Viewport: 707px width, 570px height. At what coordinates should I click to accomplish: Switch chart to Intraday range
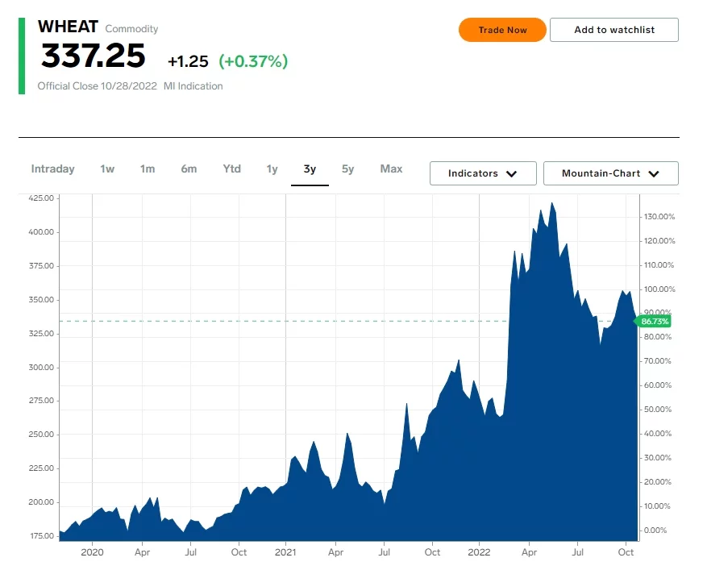pyautogui.click(x=52, y=169)
